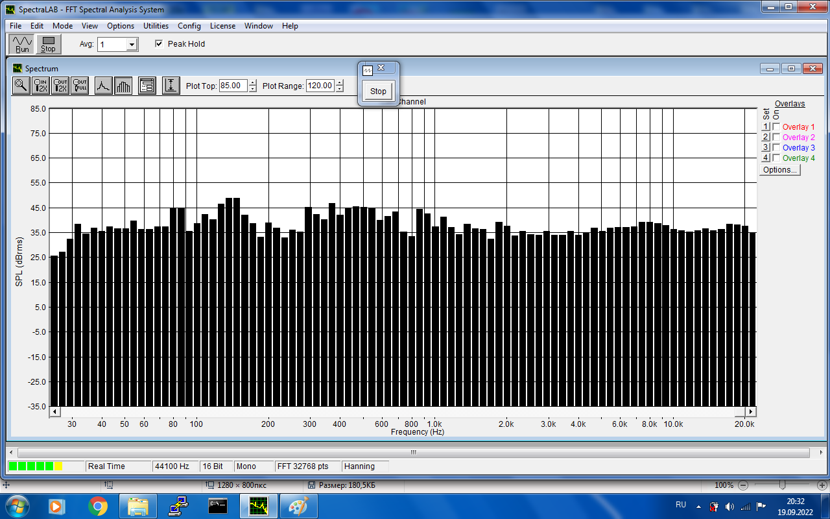Open the Mode menu
Image resolution: width=830 pixels, height=519 pixels.
63,26
